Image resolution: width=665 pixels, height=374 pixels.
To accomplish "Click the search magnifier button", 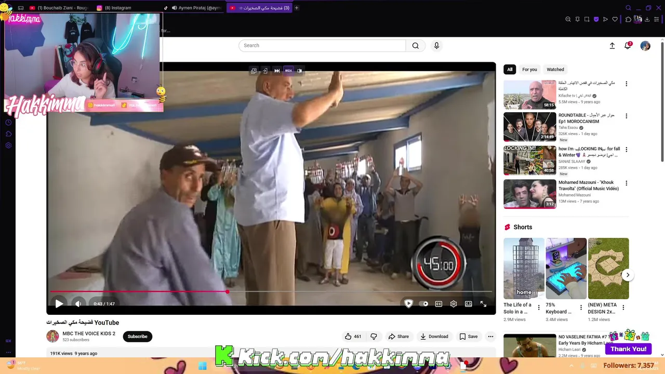I will click(416, 46).
